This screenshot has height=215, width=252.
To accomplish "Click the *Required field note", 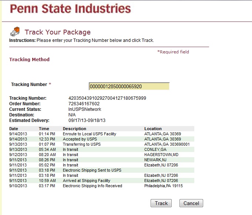I will 173,52.
